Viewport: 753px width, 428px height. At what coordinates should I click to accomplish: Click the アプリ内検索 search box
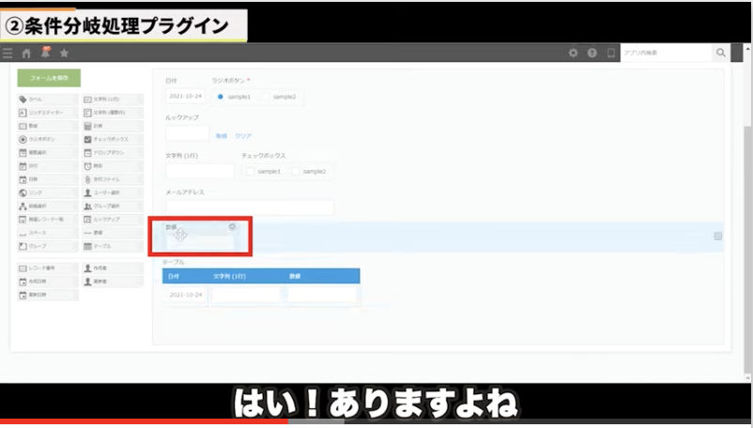(x=665, y=53)
